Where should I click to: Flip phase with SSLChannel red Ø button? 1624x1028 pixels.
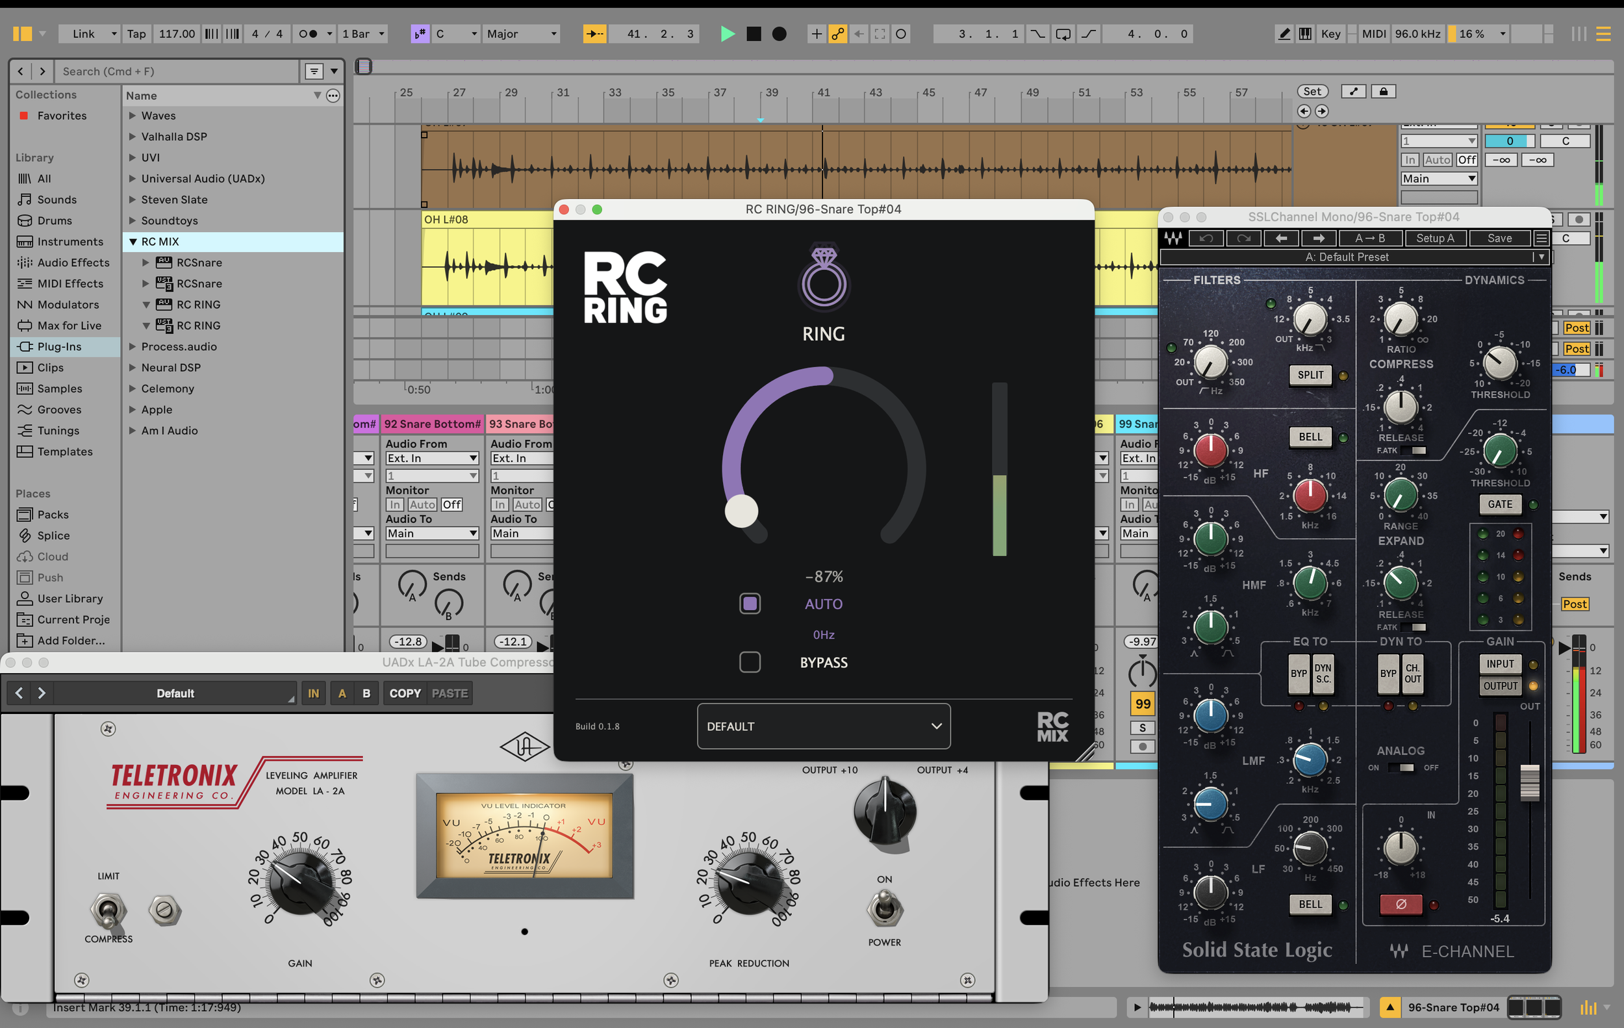point(1401,905)
